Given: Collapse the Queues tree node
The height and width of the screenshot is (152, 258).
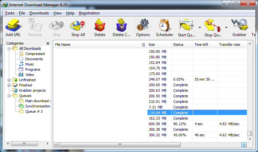Looking at the screenshot, I should click(x=9, y=96).
